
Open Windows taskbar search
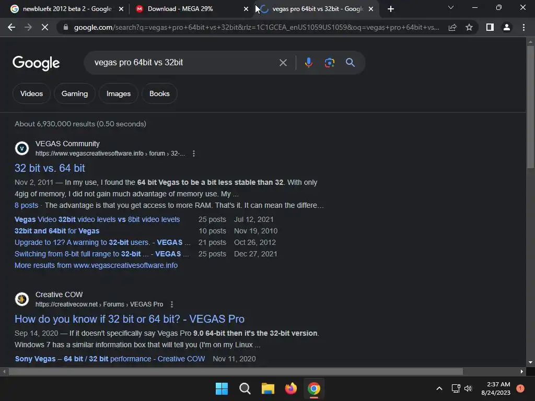pos(245,388)
